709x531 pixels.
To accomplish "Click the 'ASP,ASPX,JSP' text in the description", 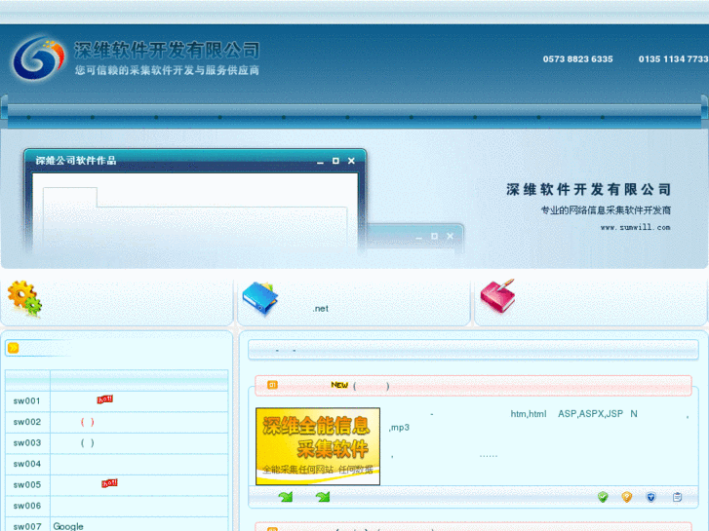I will point(591,414).
